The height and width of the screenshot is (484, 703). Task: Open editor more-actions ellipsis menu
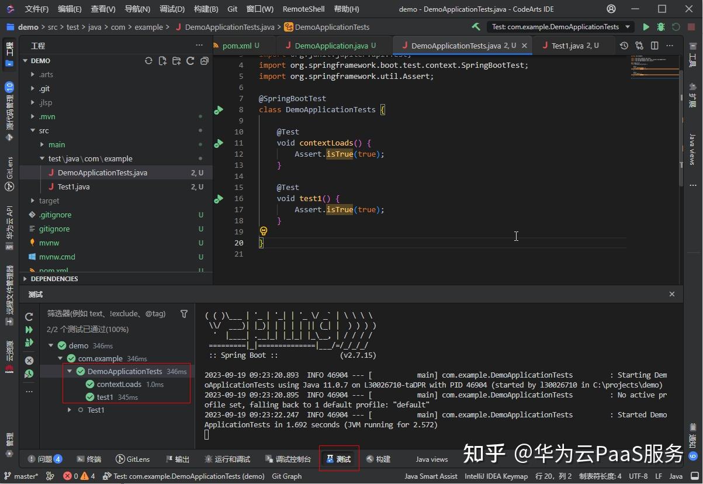[x=670, y=46]
